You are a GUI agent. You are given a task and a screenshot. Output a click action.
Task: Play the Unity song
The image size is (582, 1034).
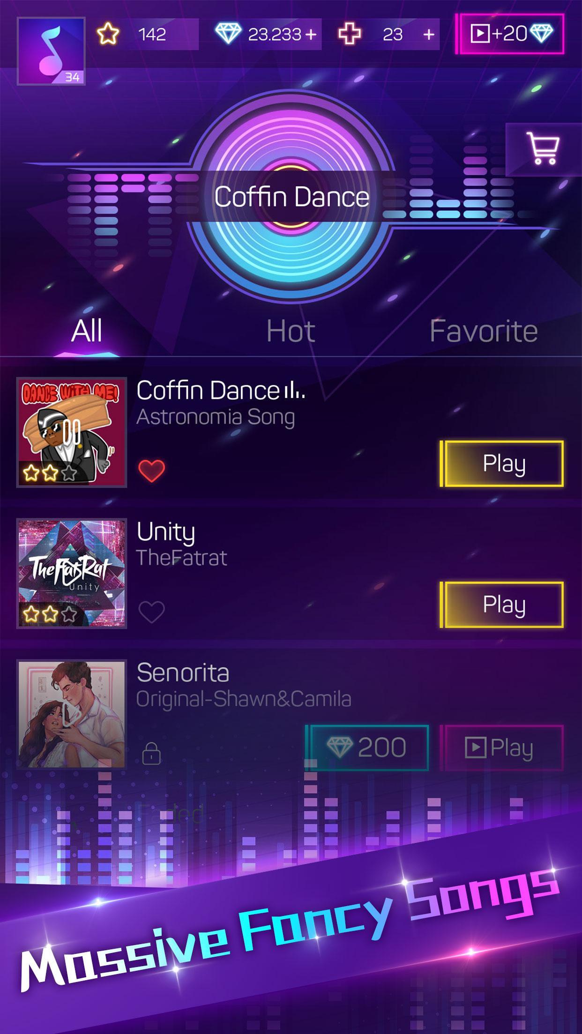click(x=502, y=605)
